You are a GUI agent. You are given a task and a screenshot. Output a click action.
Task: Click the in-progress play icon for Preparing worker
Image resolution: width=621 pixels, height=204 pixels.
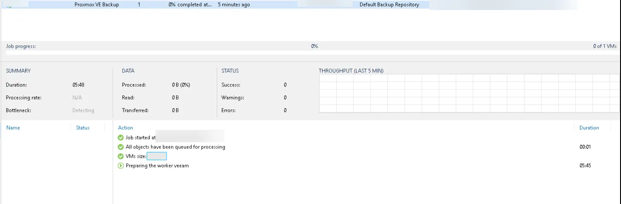coord(120,166)
